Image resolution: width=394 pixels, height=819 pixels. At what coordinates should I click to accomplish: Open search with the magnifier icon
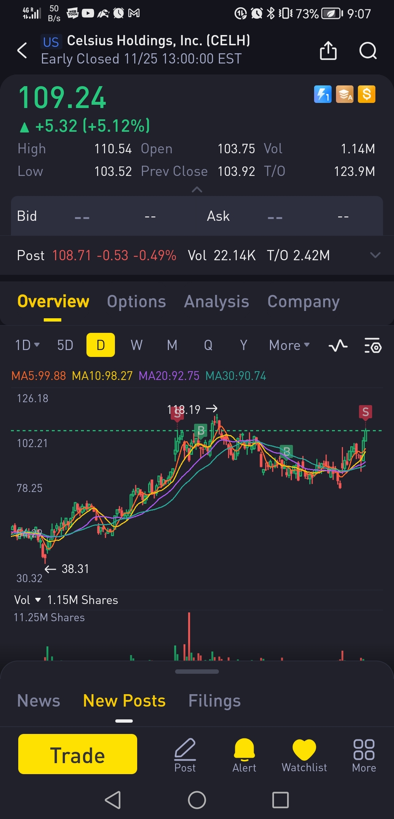pos(368,50)
